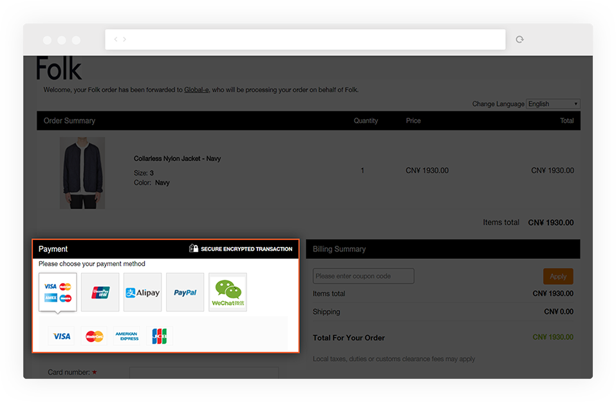
Task: Open the Change Language dropdown
Action: point(553,104)
